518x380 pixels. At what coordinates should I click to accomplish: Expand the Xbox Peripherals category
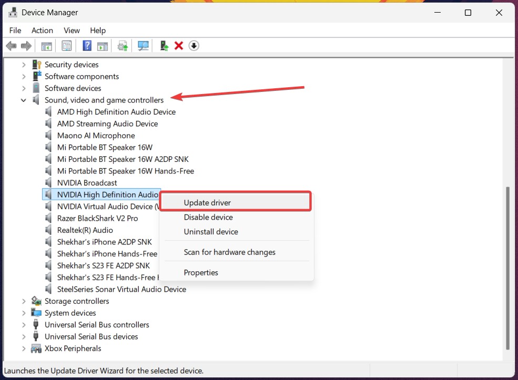pyautogui.click(x=24, y=348)
